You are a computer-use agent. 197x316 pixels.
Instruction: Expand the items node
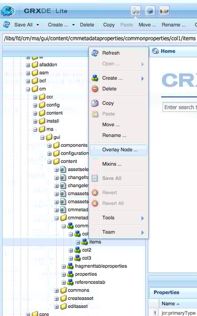point(78,242)
